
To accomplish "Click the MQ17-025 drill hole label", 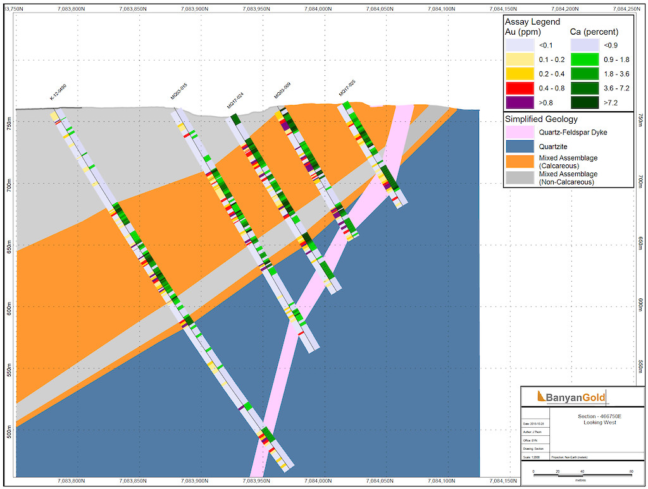I will coord(347,88).
